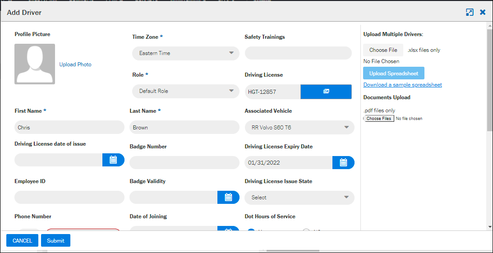This screenshot has height=253, width=493.
Task: Click the First Name field containing Chris
Action: click(x=69, y=128)
